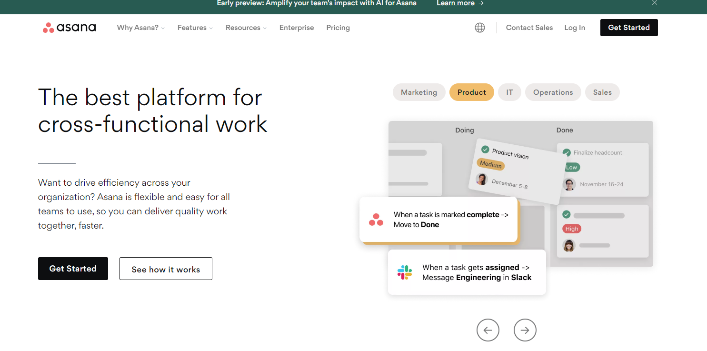707x351 pixels.
Task: Click Asana dots icon in automation card
Action: point(376,220)
